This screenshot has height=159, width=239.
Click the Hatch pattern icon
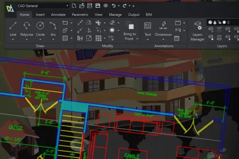[65, 38]
